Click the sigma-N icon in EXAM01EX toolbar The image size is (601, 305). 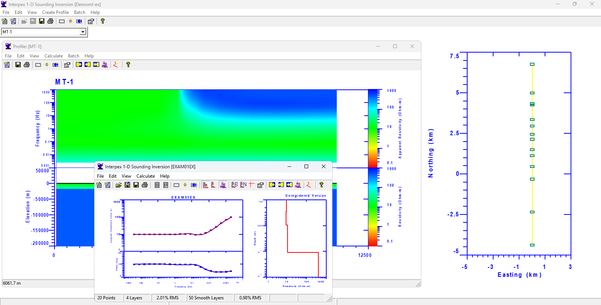click(243, 185)
